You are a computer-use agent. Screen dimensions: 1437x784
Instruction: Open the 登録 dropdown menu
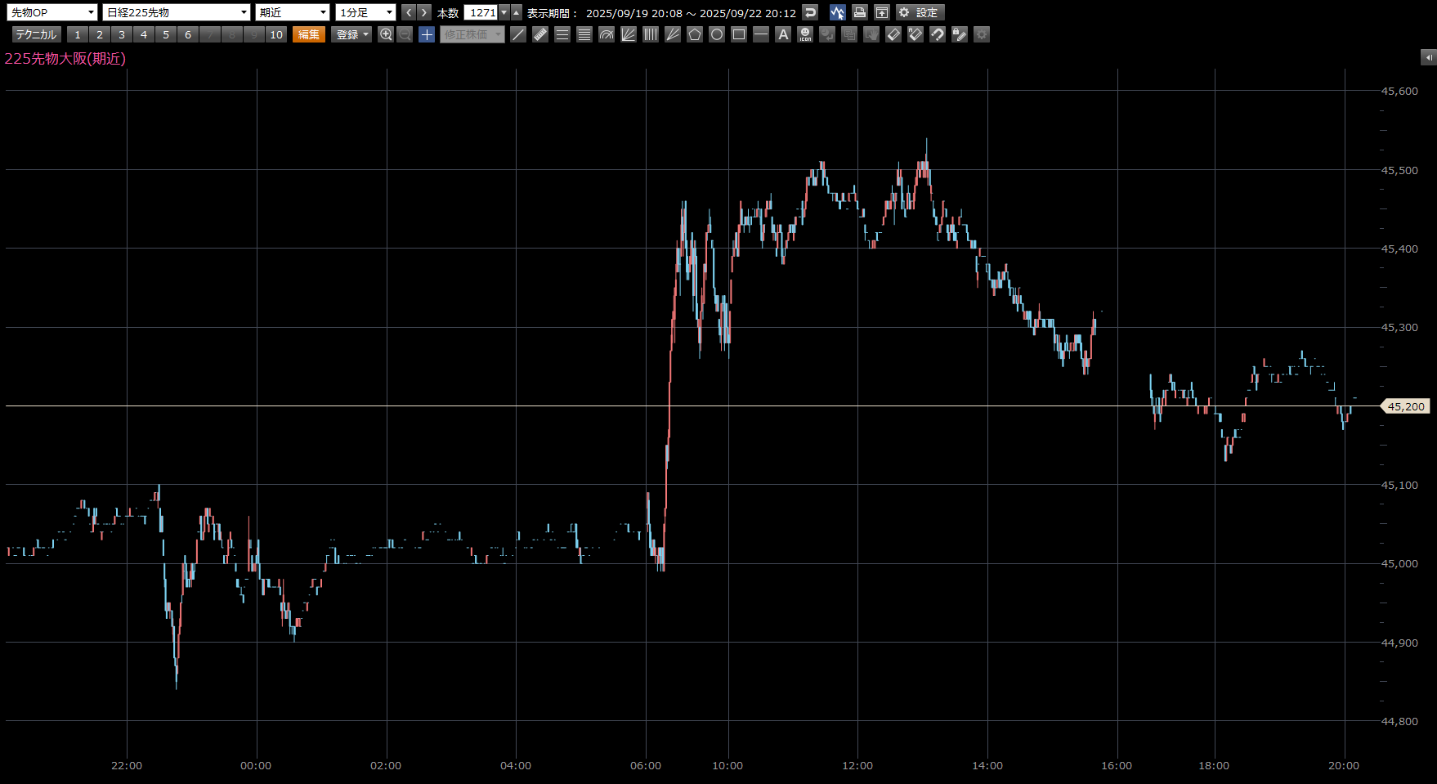click(351, 34)
